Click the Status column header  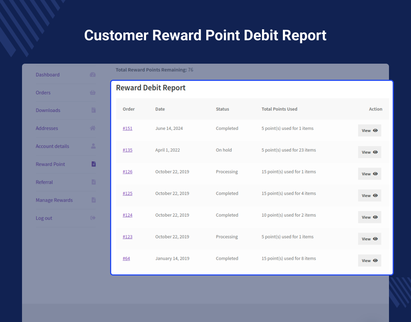point(222,109)
